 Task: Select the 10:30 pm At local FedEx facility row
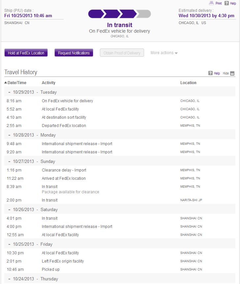click(x=120, y=253)
